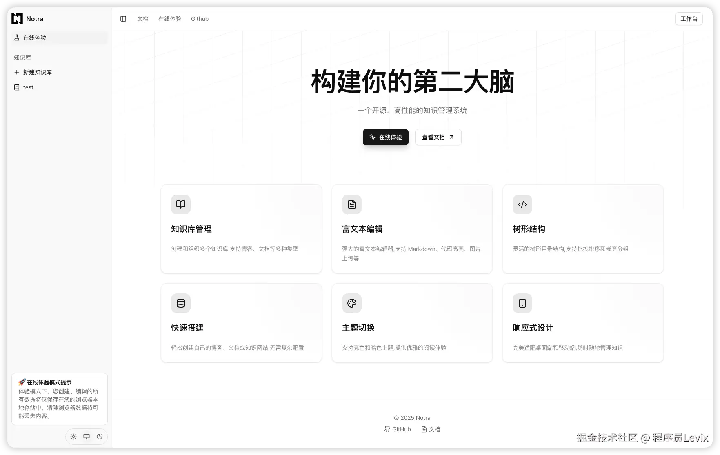
Task: Expand 新建知识库 with the plus icon
Action: tap(17, 72)
